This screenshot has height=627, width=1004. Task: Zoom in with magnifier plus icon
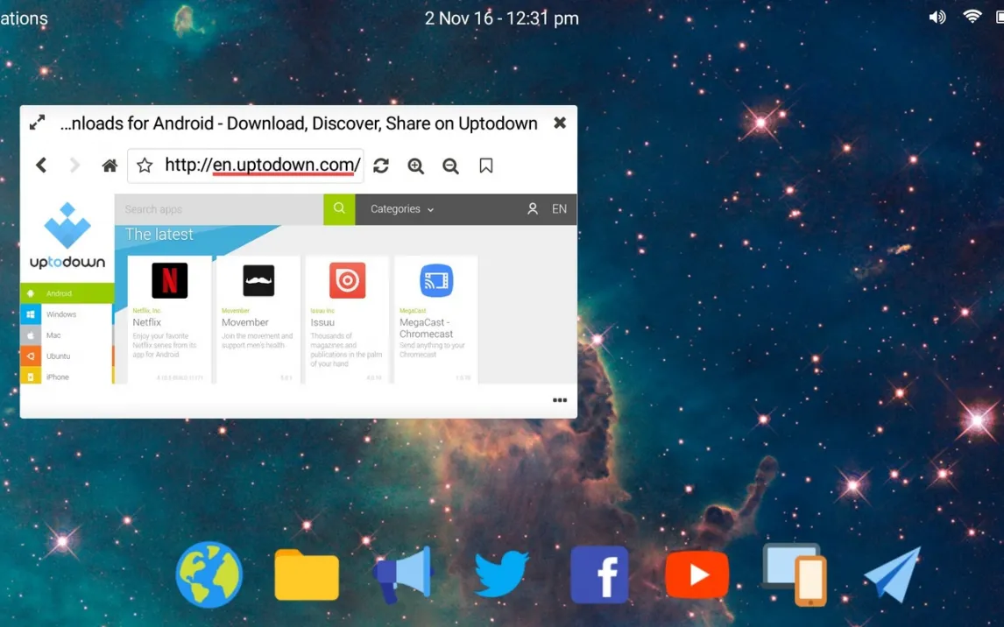[415, 166]
